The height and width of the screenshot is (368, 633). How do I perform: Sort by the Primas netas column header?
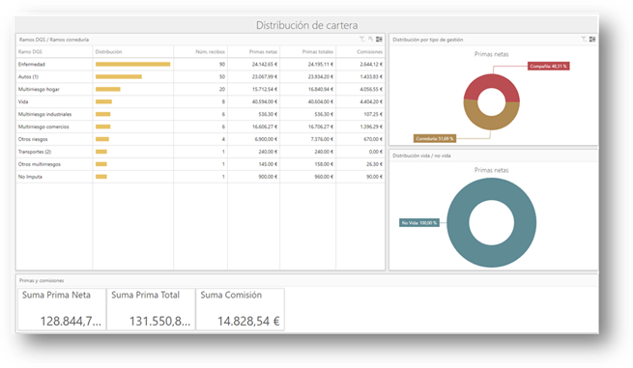click(x=254, y=51)
